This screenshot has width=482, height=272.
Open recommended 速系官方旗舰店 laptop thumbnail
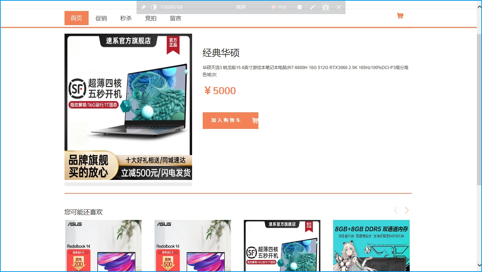(x=282, y=246)
